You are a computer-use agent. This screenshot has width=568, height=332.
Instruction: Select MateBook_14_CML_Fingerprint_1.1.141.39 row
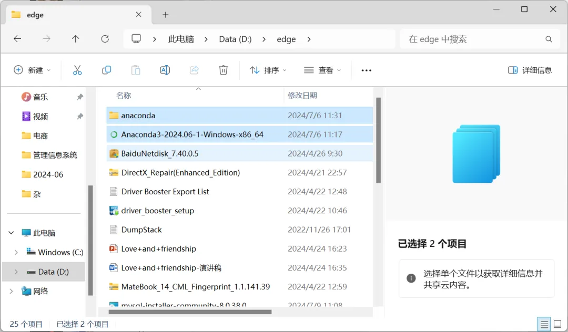[x=239, y=287]
